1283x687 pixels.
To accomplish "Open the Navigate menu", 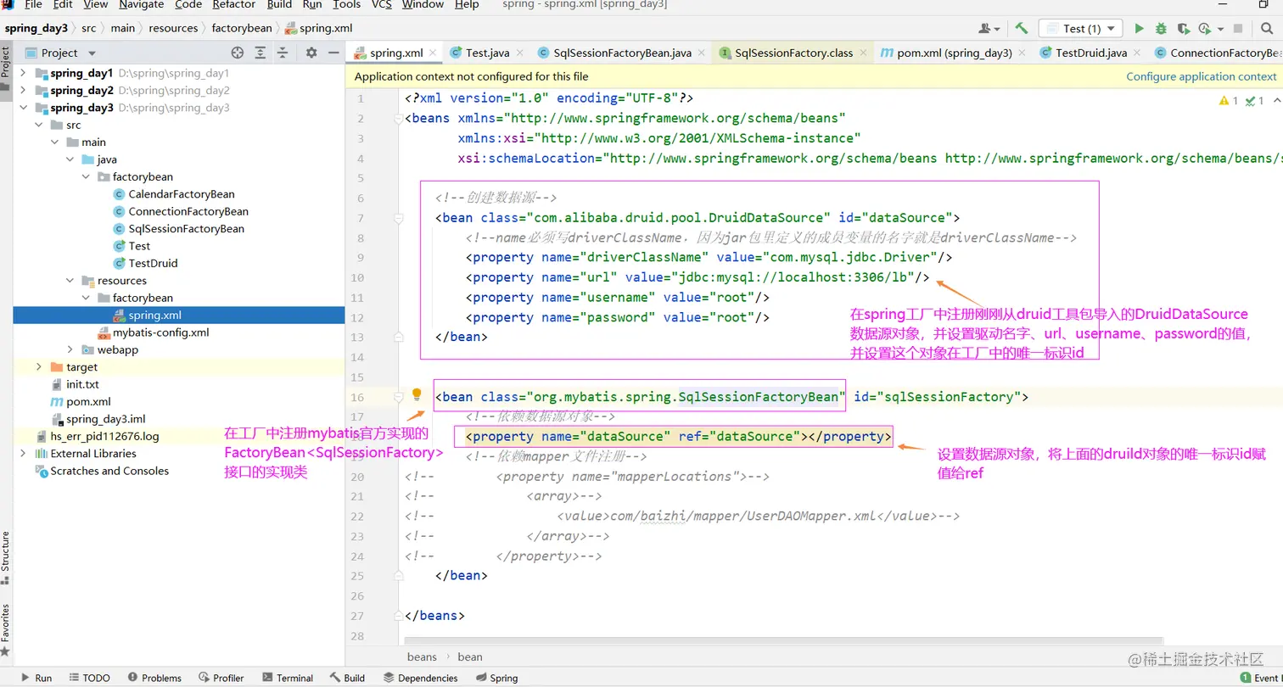I will coord(141,4).
